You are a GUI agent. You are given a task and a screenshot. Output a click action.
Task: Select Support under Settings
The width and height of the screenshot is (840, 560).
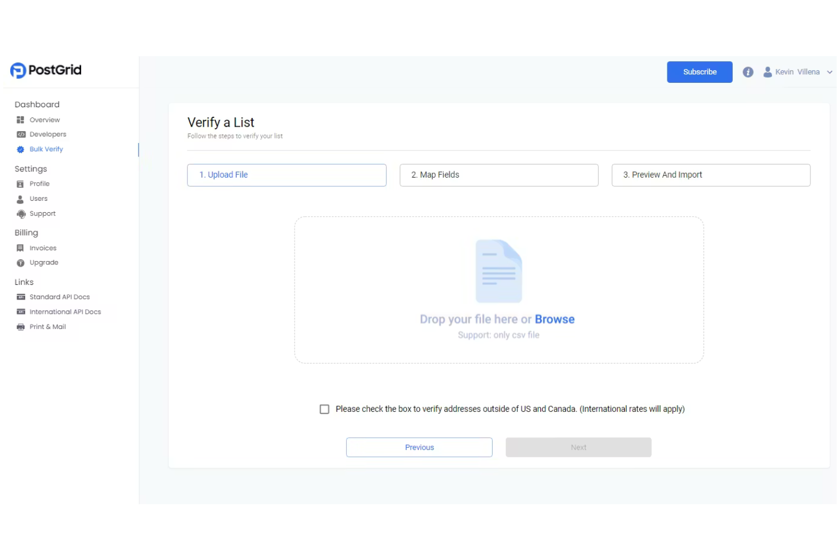tap(42, 213)
